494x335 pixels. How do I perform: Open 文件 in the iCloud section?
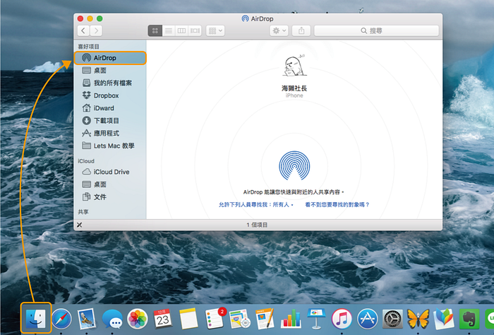110,197
